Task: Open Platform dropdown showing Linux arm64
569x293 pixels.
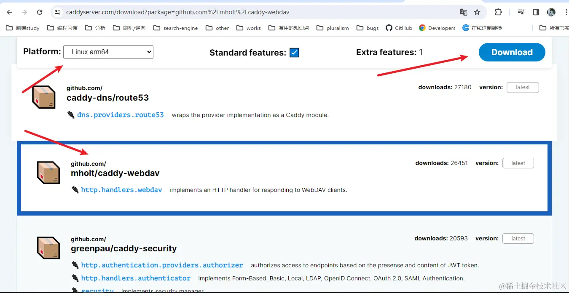Action: pyautogui.click(x=108, y=52)
